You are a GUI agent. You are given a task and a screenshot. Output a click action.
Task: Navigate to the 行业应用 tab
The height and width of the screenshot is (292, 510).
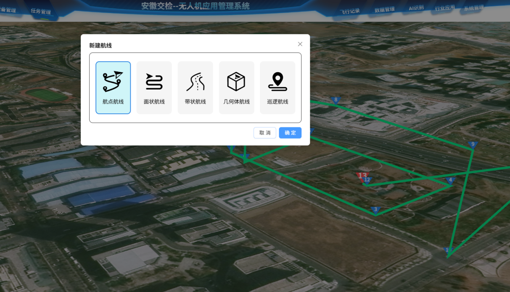[445, 8]
